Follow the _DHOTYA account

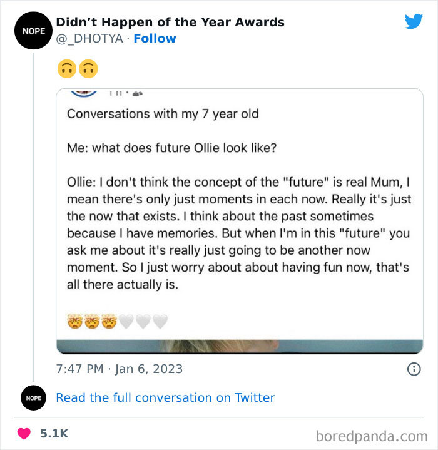[155, 38]
